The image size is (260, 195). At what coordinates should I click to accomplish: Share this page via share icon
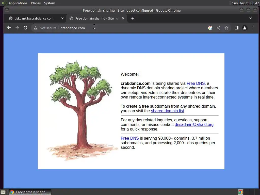click(218, 28)
